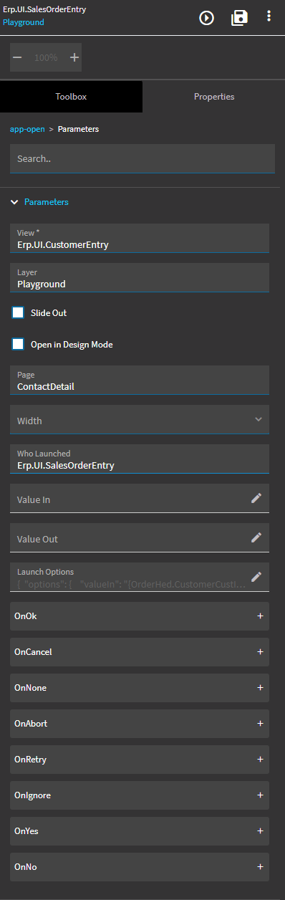Edit Value Out with pencil icon
This screenshot has height=900, width=285.
(256, 537)
